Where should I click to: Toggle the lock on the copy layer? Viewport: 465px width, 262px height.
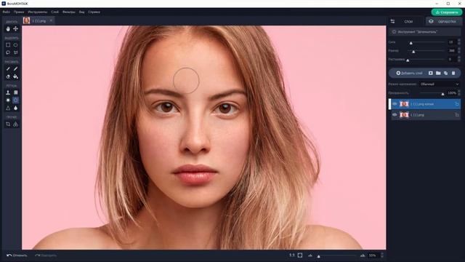tap(457, 104)
